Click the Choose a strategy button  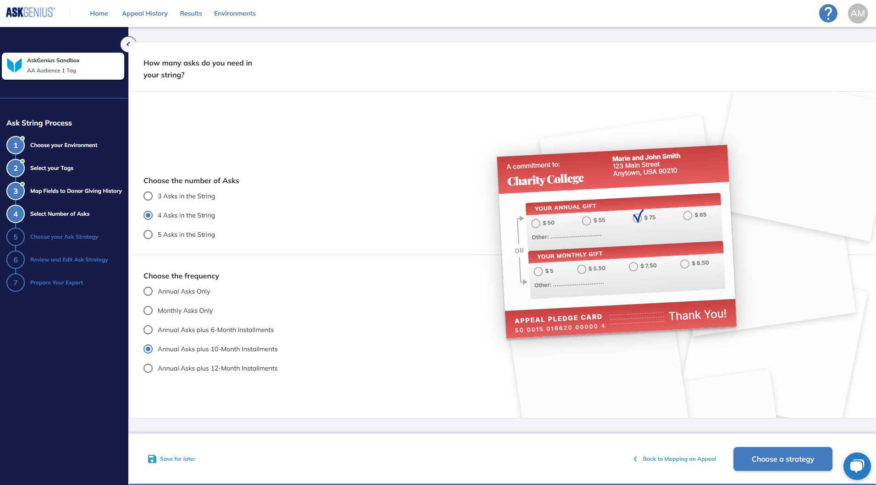click(x=782, y=459)
